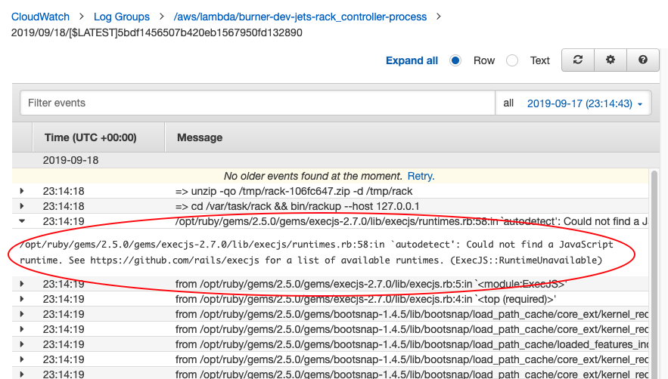Screen dimensions: 668x379
Task: Click the Time (UTC +00:00) column header
Action: coord(90,137)
